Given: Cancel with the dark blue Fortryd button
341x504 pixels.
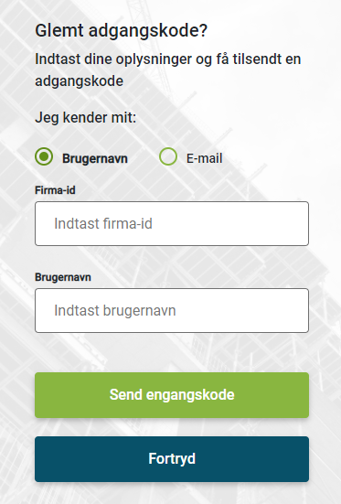Looking at the screenshot, I should click(172, 459).
